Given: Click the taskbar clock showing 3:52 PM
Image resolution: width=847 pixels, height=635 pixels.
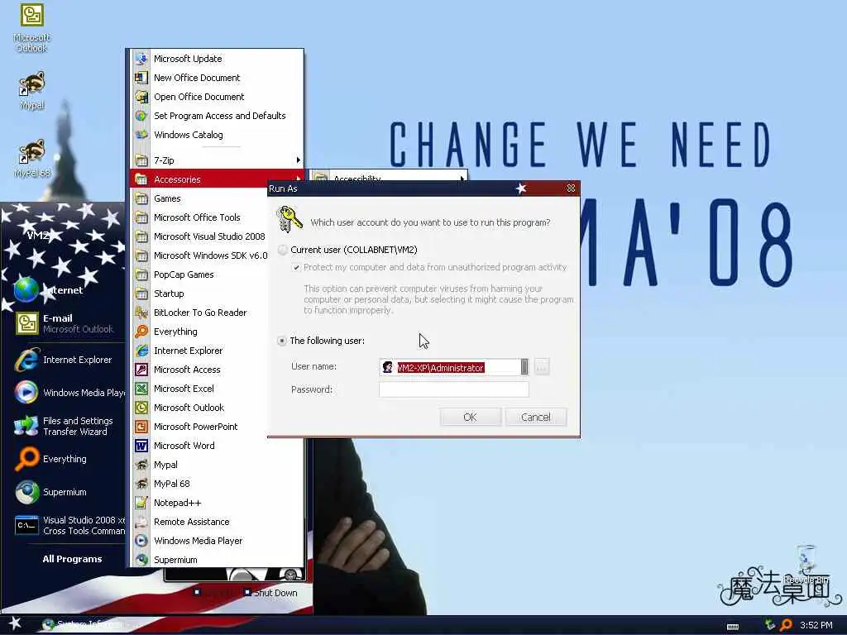Looking at the screenshot, I should point(816,625).
